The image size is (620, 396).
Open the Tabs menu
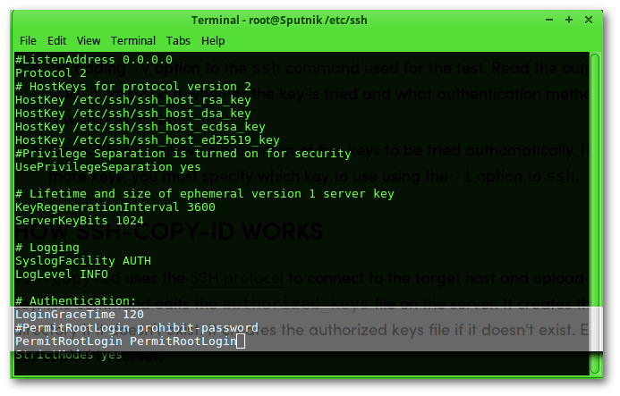(178, 41)
